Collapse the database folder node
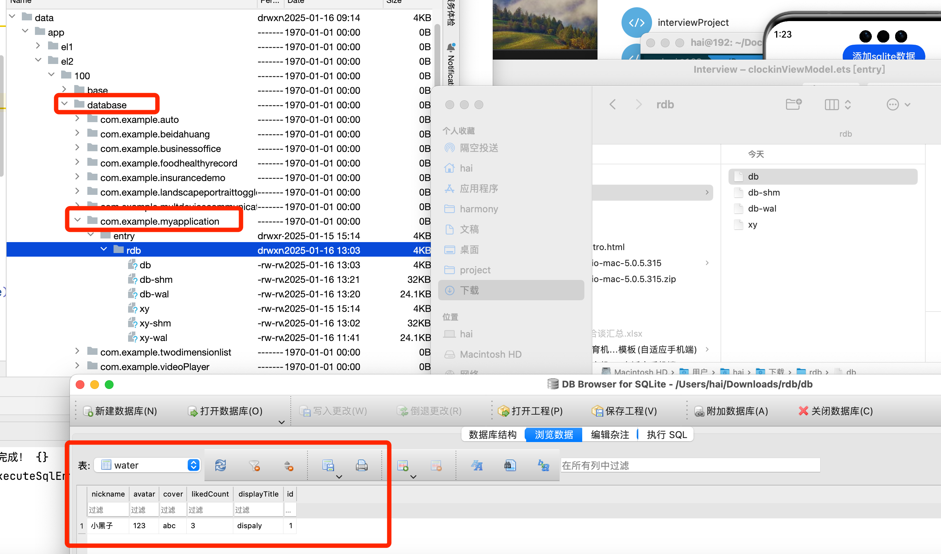Viewport: 941px width, 554px height. (64, 104)
